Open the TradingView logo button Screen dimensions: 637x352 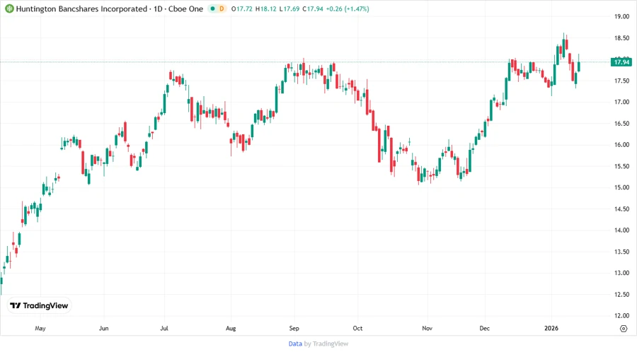pos(39,306)
